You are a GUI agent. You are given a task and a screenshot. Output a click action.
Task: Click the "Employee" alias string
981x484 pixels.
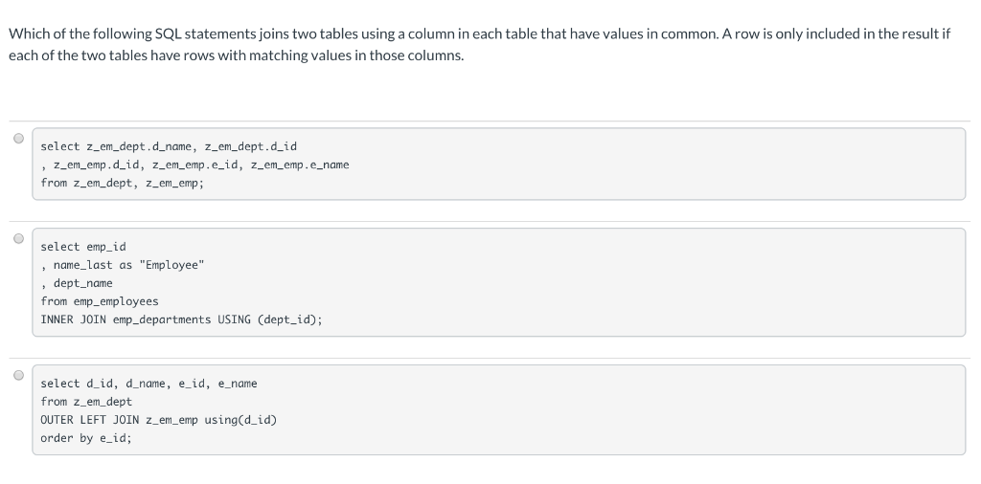171,265
